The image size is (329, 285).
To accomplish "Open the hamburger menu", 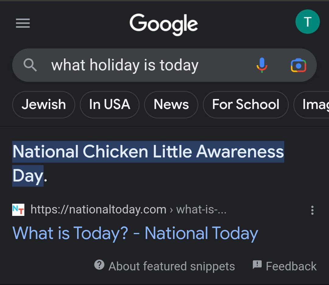I will point(23,23).
